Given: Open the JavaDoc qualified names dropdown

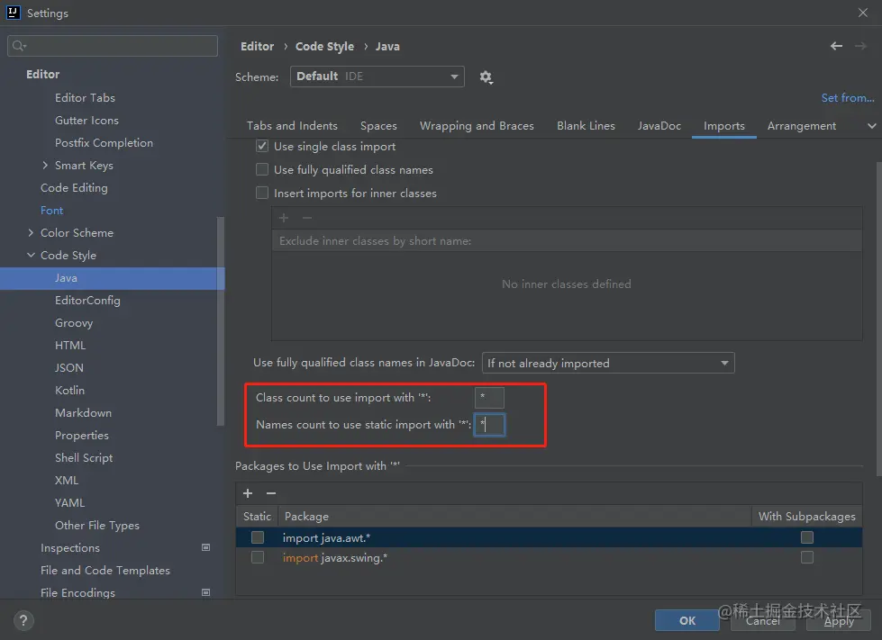Looking at the screenshot, I should click(608, 363).
